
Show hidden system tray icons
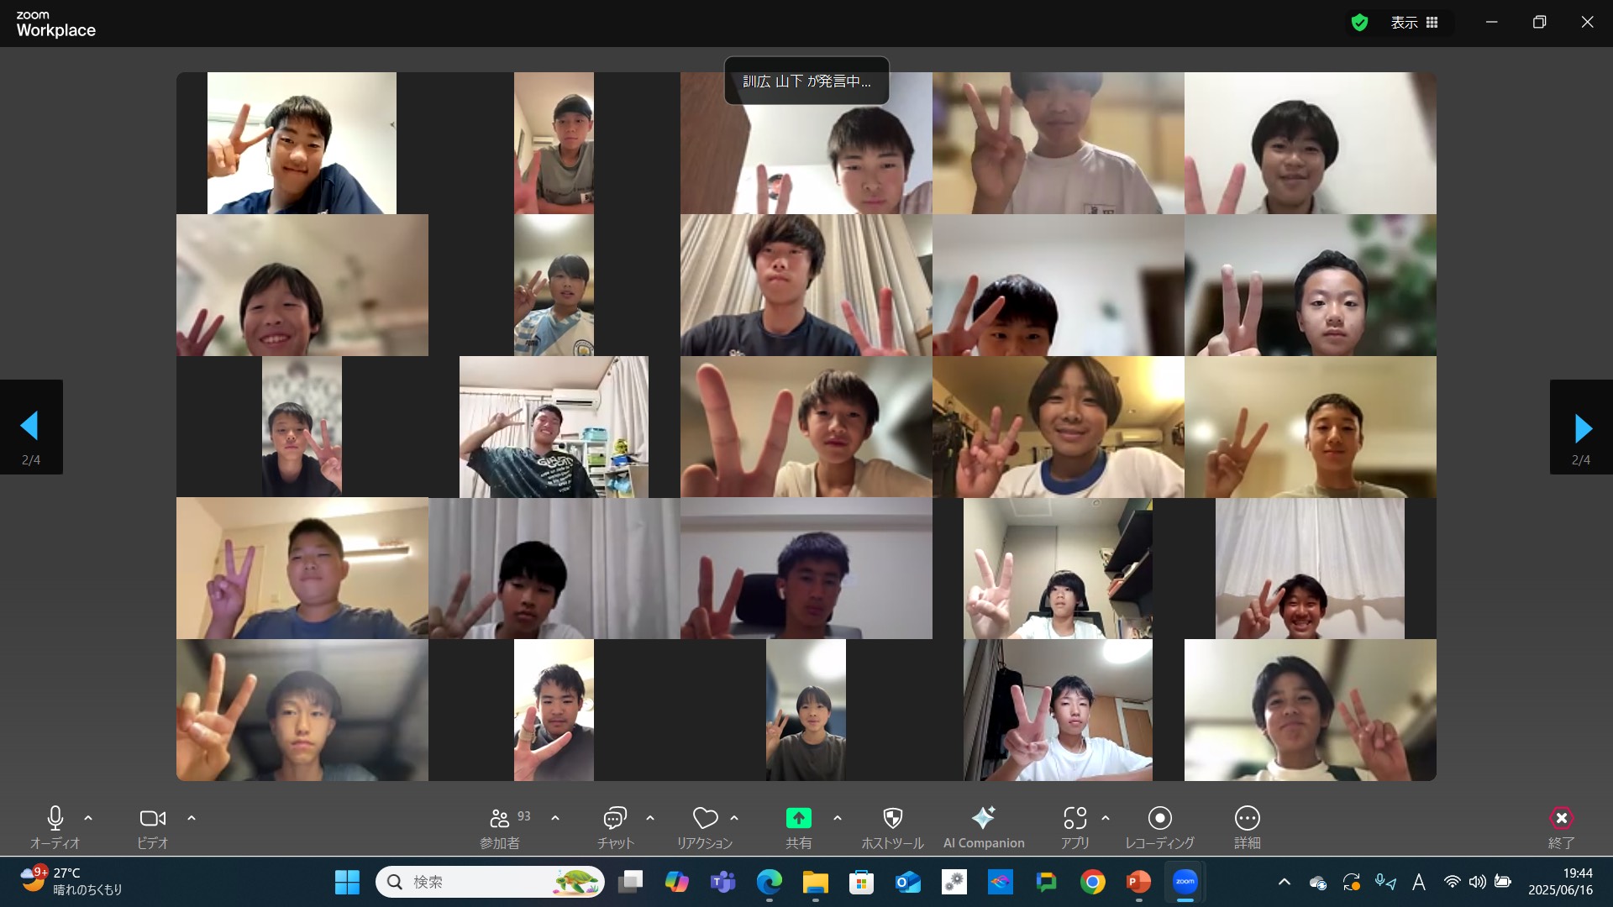[x=1284, y=882]
